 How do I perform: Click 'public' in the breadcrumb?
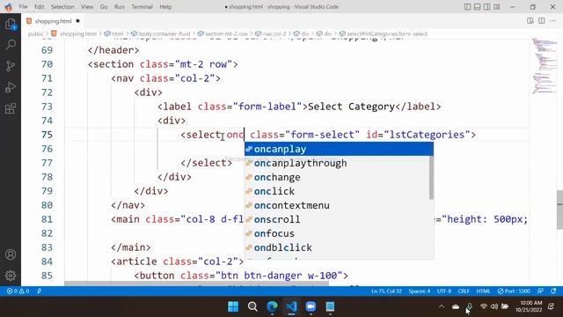tap(35, 33)
